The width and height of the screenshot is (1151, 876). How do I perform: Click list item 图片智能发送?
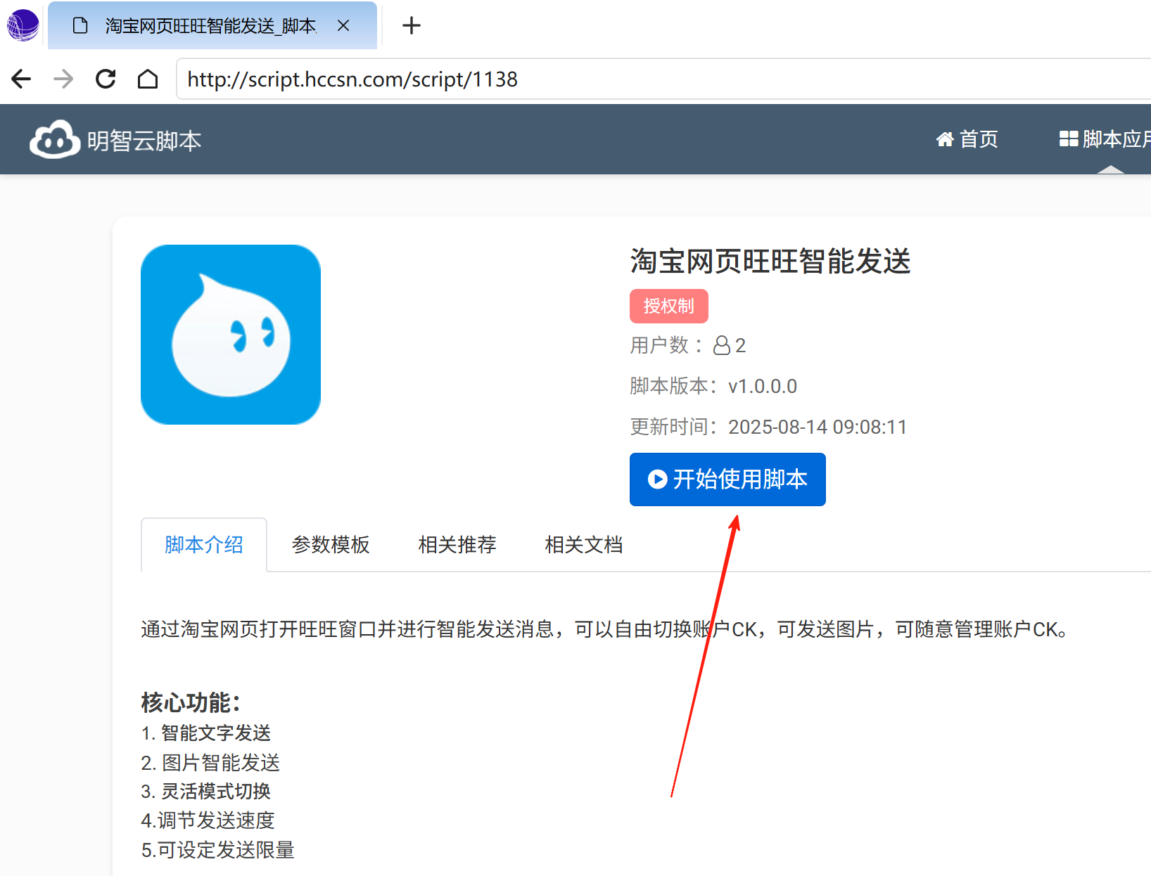coord(221,763)
